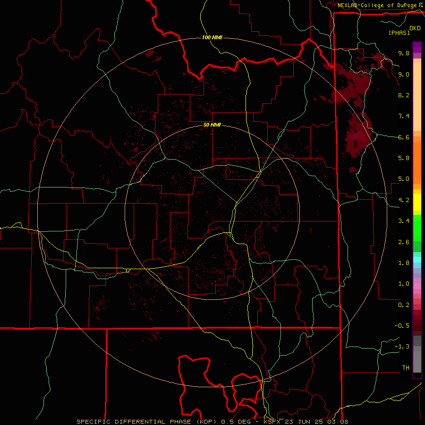Screen dimensions: 425x425
Task: Click the orange segment of the color scale
Action: [x=417, y=162]
